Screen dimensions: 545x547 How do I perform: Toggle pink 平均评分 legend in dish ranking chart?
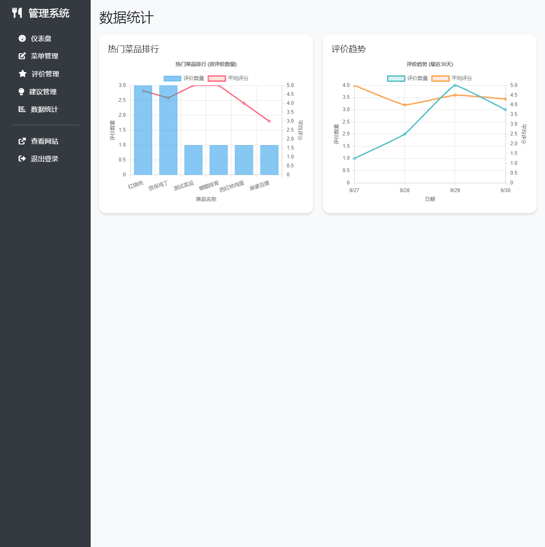click(228, 78)
